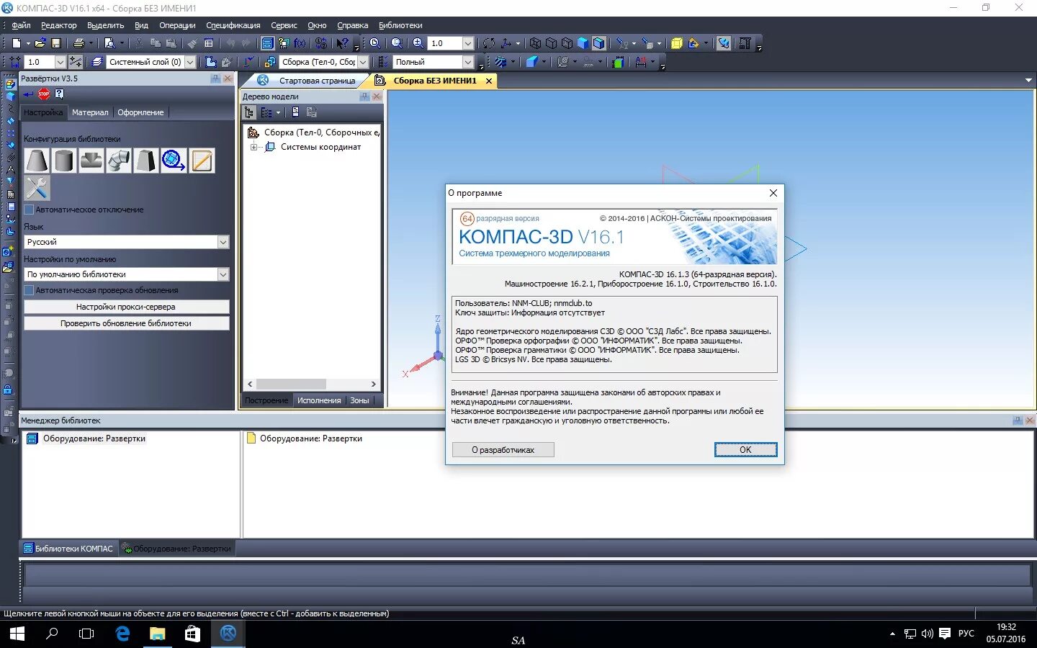This screenshot has width=1037, height=648.
Task: Click the zoom-in magnifier next to scale field
Action: [418, 43]
